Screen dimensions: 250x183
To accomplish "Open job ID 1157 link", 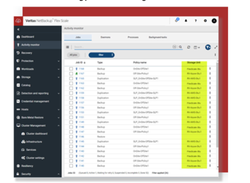I will [81, 103].
